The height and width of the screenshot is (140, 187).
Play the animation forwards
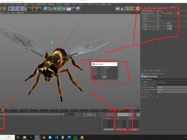pos(90,115)
